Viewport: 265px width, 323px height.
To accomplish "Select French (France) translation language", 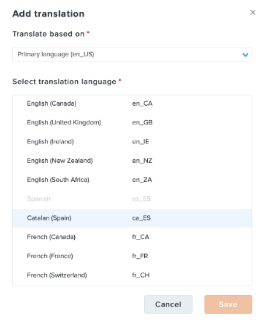I will click(x=50, y=256).
